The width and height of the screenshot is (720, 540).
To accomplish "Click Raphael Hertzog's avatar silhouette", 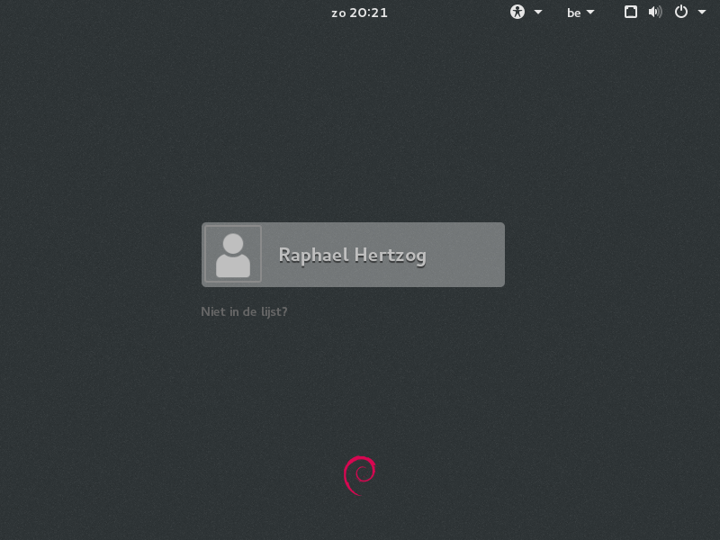I will [x=233, y=255].
